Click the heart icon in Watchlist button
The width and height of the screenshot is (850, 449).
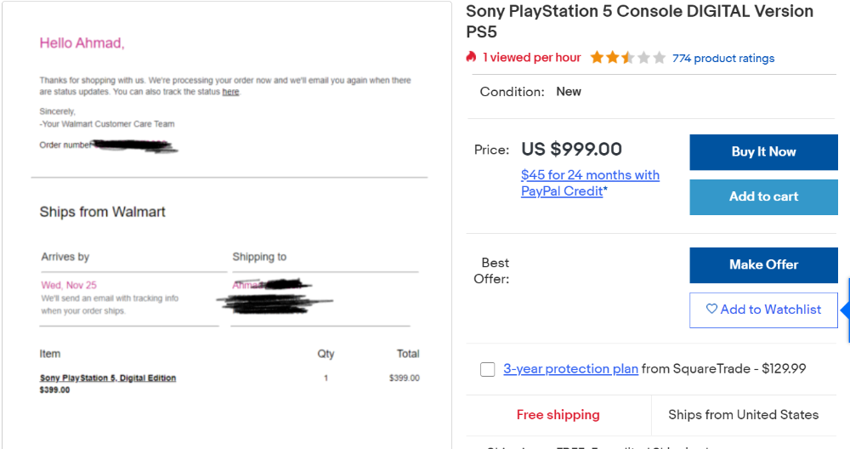pos(711,309)
